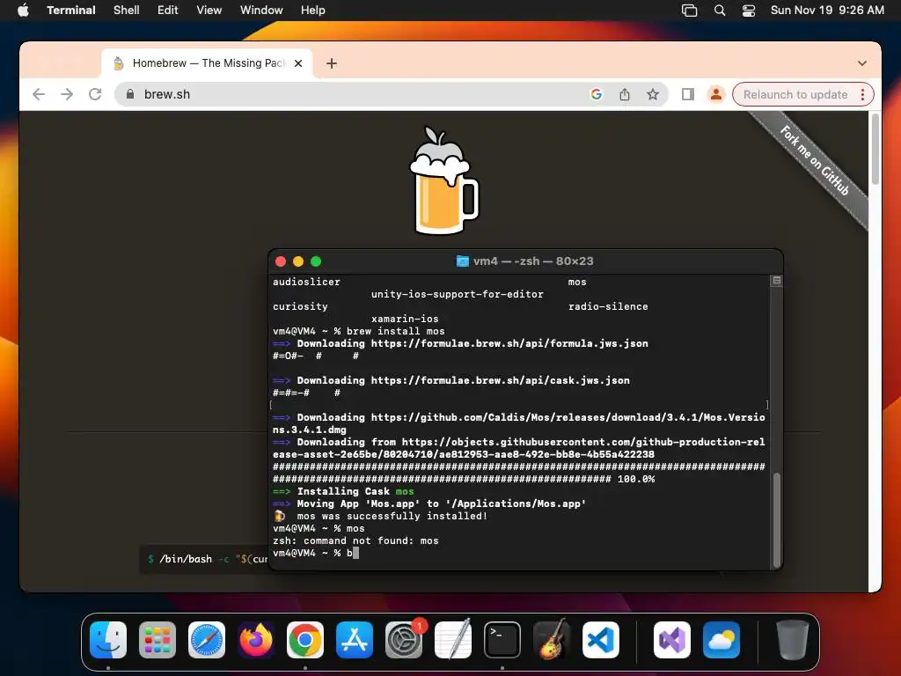Screen dimensions: 901x676
Task: Toggle Chrome side panel
Action: (x=688, y=94)
